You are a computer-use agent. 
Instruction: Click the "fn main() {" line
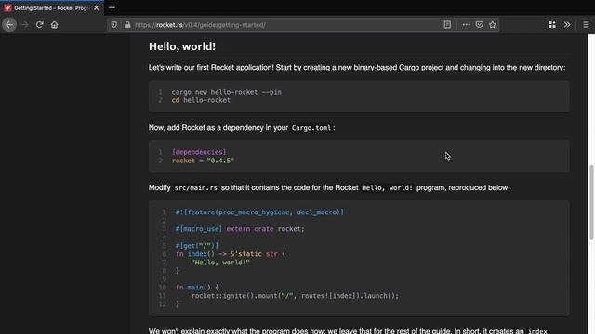coord(197,288)
